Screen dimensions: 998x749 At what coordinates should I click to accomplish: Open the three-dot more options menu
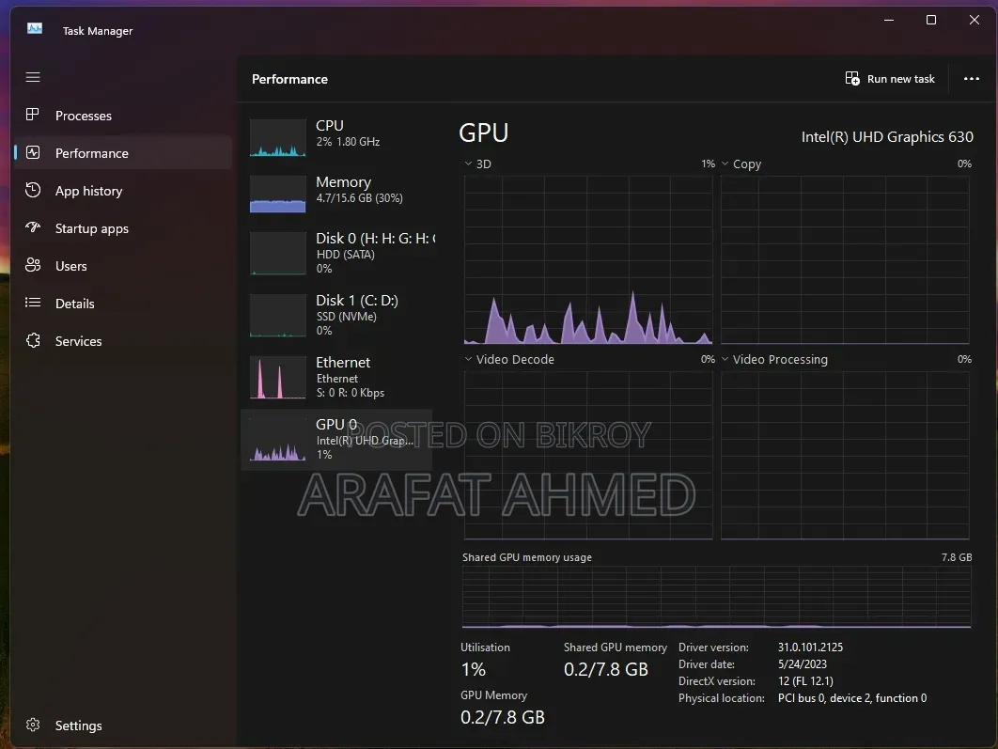click(972, 79)
